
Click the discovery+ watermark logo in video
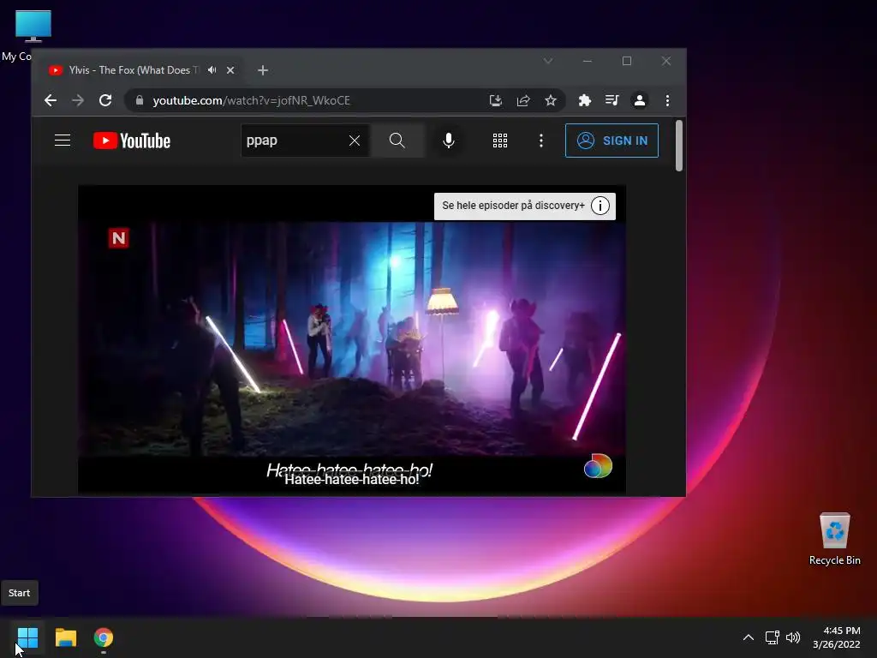tap(598, 466)
